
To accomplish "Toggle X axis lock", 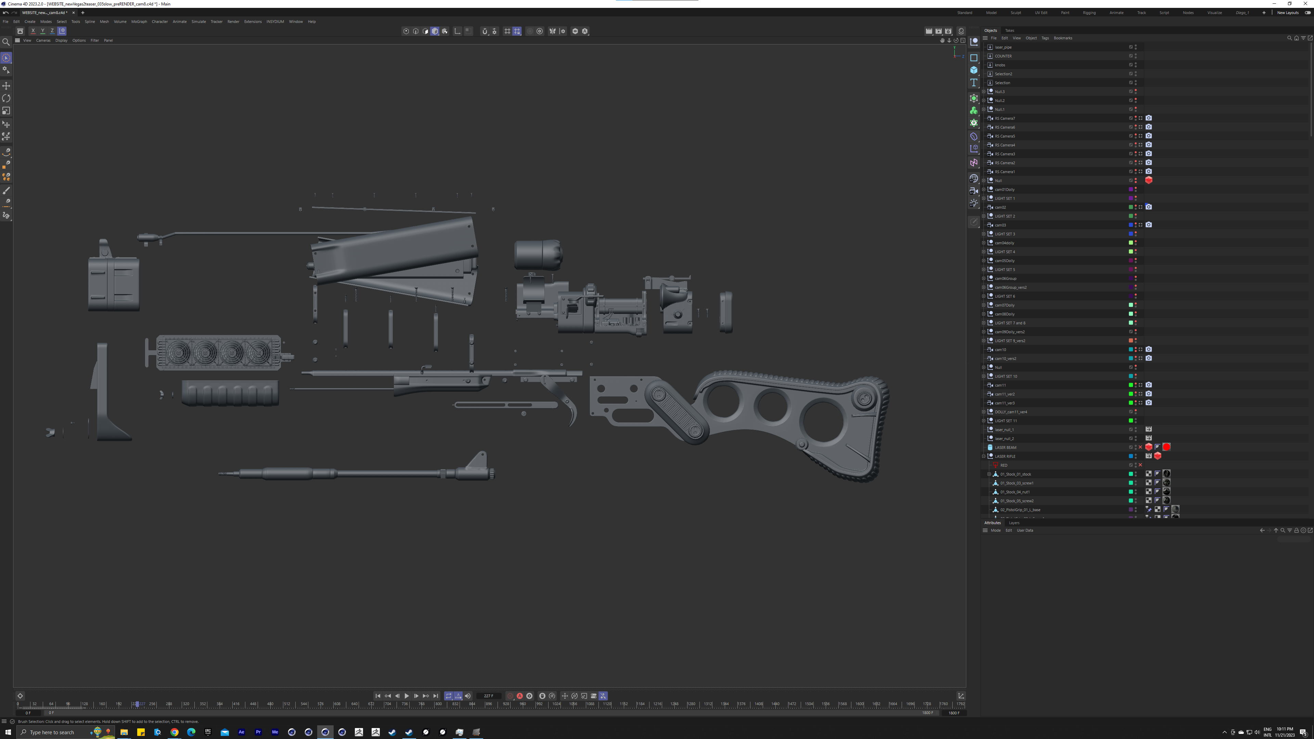I will point(33,31).
